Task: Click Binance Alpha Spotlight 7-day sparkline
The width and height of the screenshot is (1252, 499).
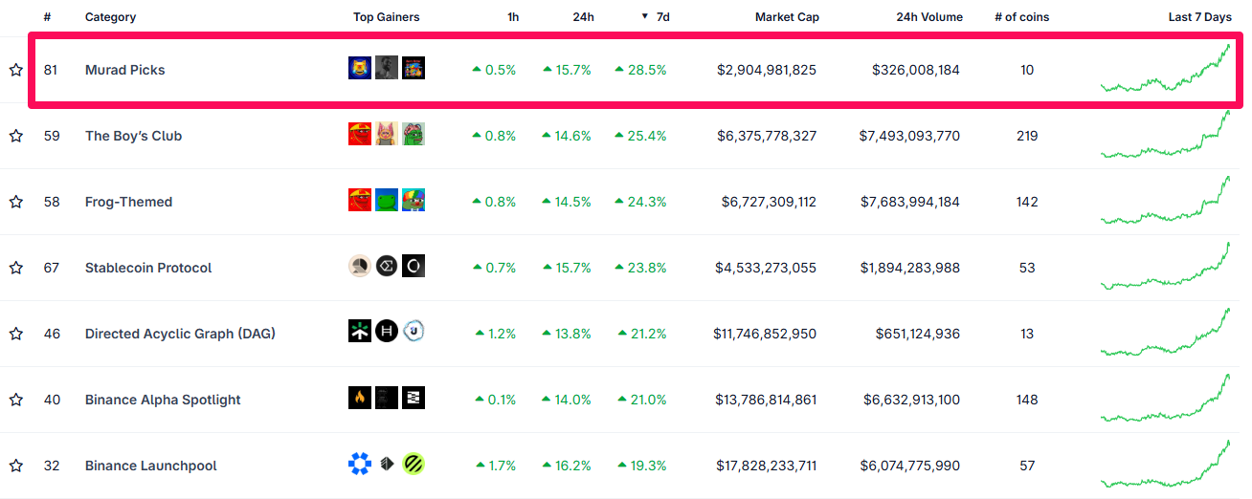Action: click(1166, 400)
